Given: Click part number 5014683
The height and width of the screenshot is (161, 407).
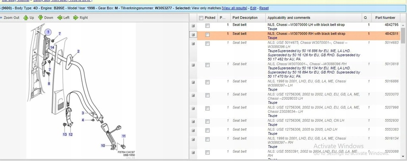Looking at the screenshot, I should click(391, 43).
